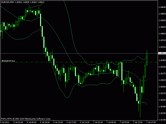The height and width of the screenshot is (124, 166).
Task: Click price scale label 1.44350
Action: click(162, 20)
